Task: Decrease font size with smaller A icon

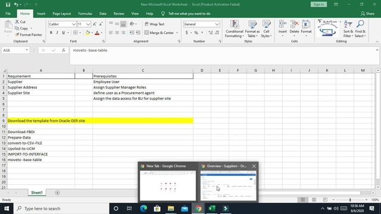Action: (101, 24)
